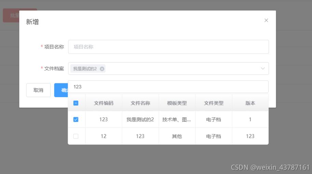
Task: Click the 文件类型 column header
Action: pos(214,103)
